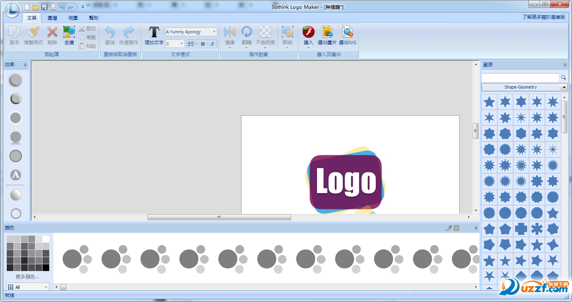Toggle the 效果 panel auto-hide pin
This screenshot has height=302, width=572.
click(x=25, y=65)
